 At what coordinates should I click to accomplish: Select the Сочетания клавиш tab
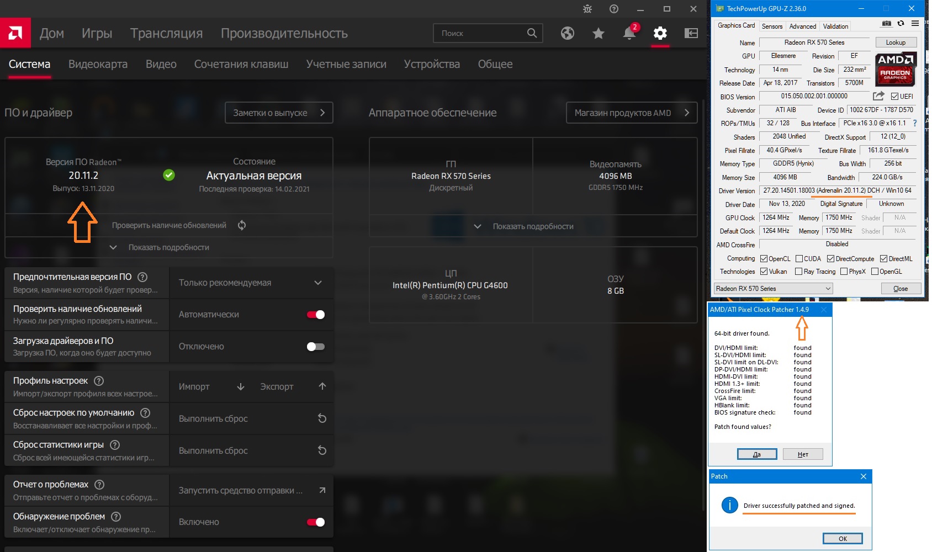tap(241, 64)
